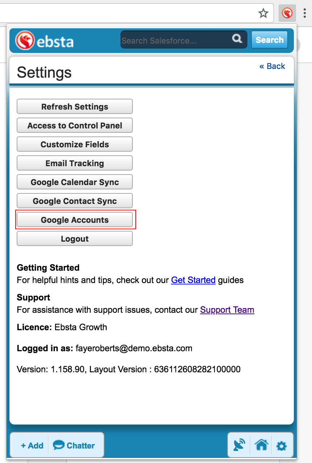Screen dimensions: 312x463
Task: Select the Customize Fields button
Action: tap(75, 144)
